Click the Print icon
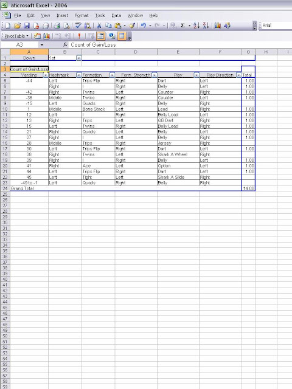Viewport: 292px width, 389px height. 57,26
